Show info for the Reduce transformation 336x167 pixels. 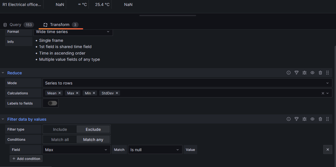[289, 73]
